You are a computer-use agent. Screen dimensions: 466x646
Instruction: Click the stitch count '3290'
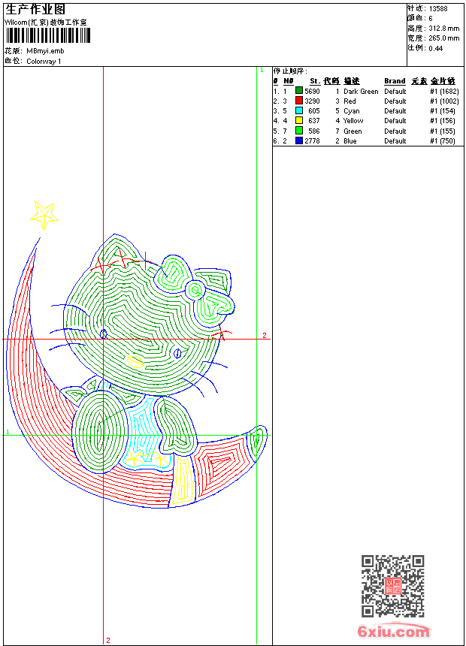click(312, 101)
